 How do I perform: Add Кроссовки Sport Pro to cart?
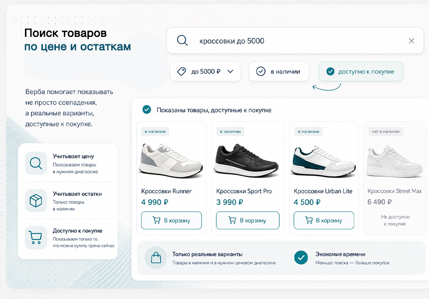pyautogui.click(x=247, y=220)
